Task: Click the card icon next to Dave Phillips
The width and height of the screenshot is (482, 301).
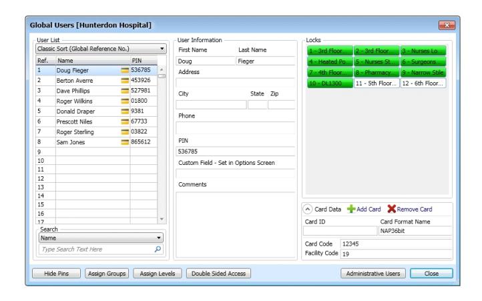Action: point(125,91)
